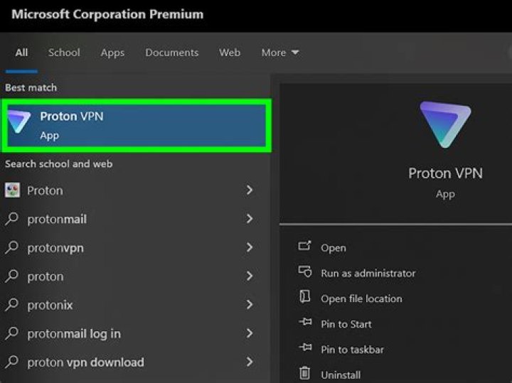Click the Uninstall trash icon
This screenshot has width=512, height=383.
pos(304,373)
